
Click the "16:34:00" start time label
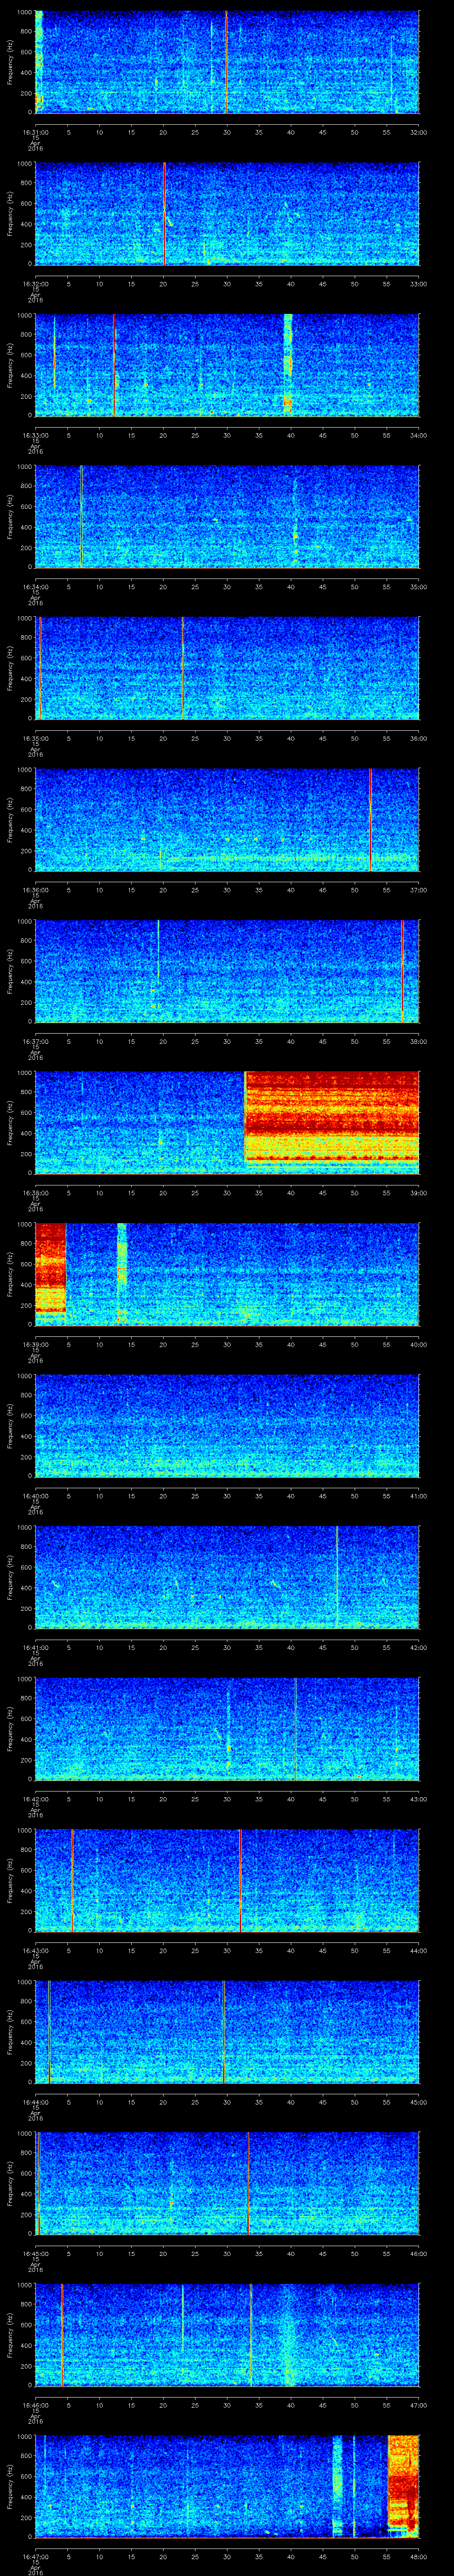(35, 586)
